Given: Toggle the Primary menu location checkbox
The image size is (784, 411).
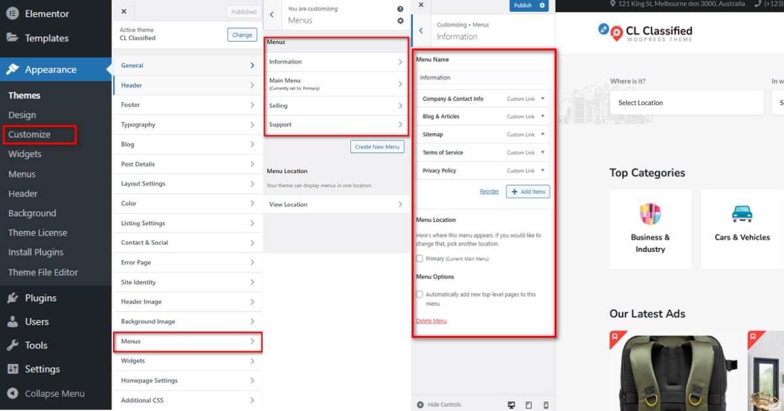Looking at the screenshot, I should [x=420, y=258].
